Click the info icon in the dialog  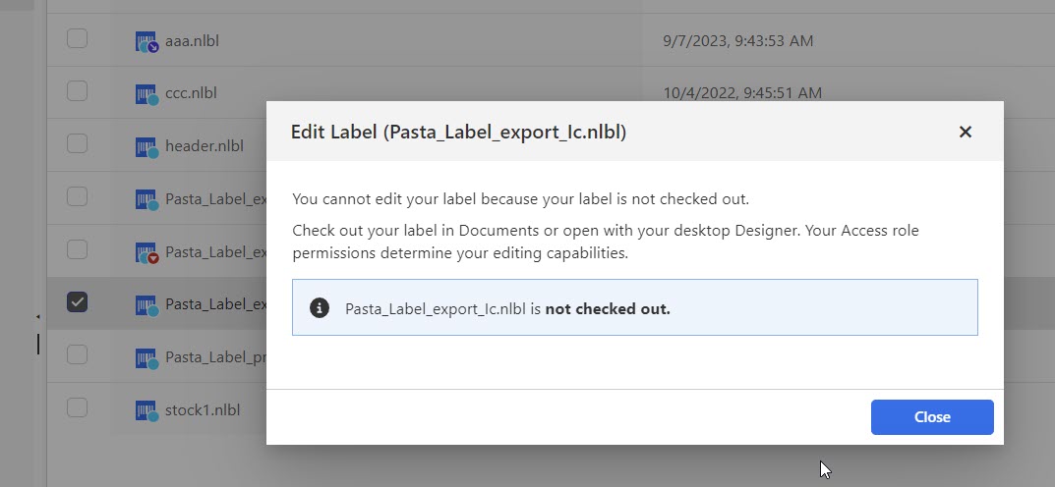tap(320, 308)
